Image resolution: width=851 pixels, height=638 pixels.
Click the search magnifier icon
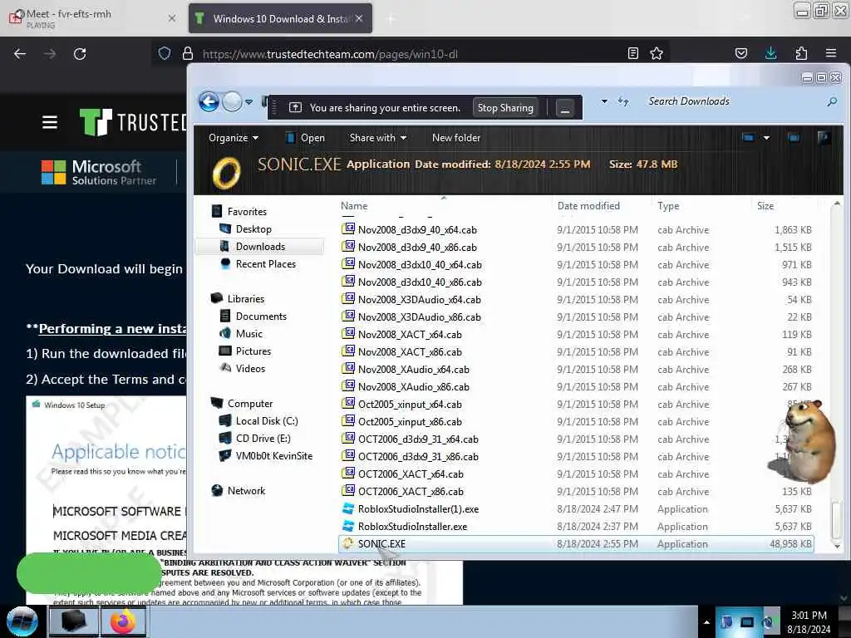click(831, 101)
